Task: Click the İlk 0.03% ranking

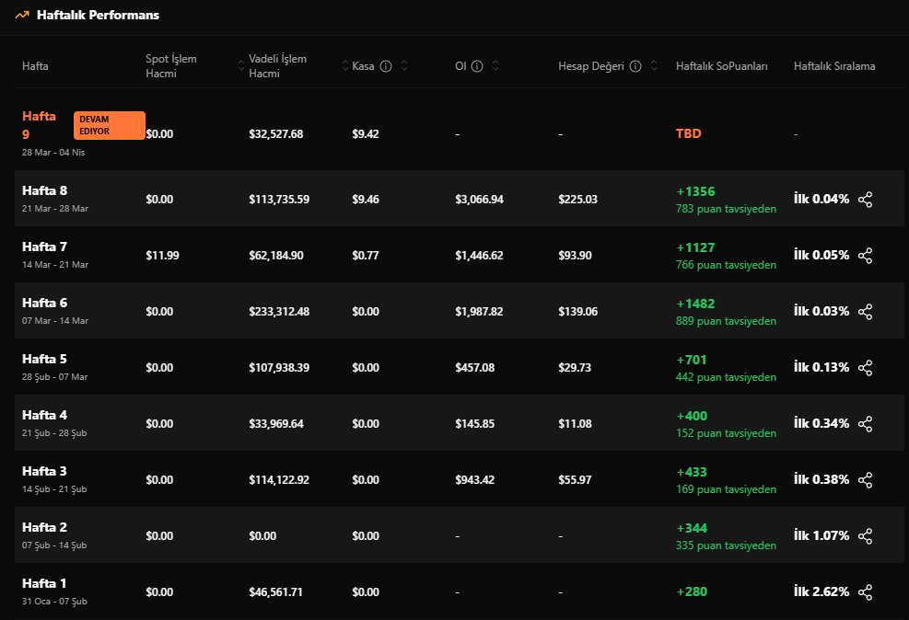Action: click(822, 312)
